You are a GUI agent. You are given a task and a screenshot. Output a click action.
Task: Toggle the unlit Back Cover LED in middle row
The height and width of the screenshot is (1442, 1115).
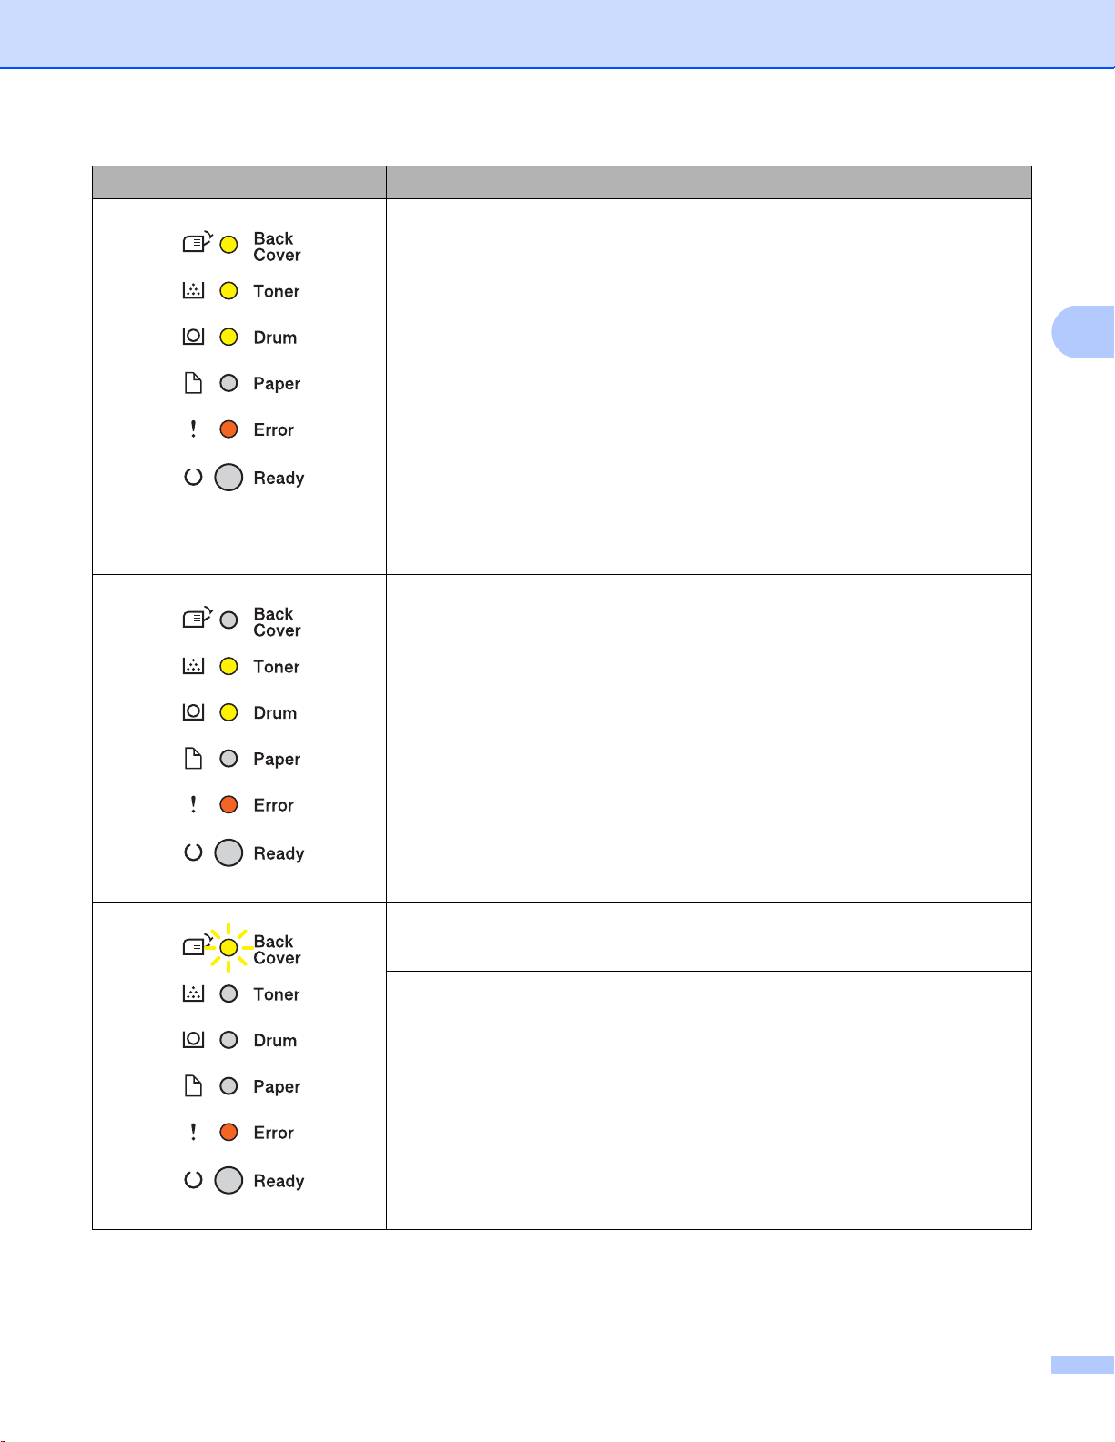229,620
